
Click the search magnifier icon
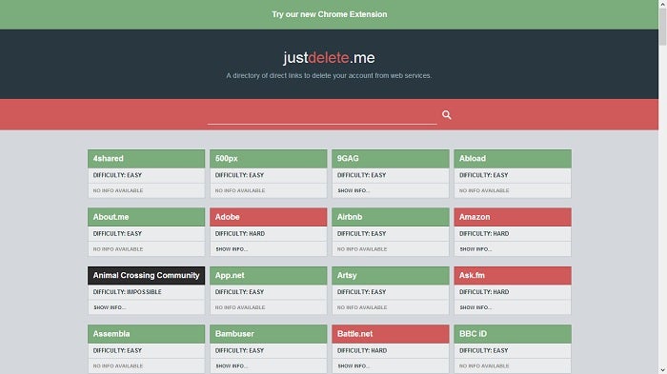(x=446, y=115)
